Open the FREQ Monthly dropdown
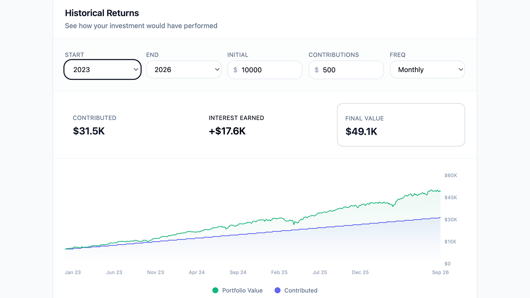530x298 pixels. coord(427,70)
